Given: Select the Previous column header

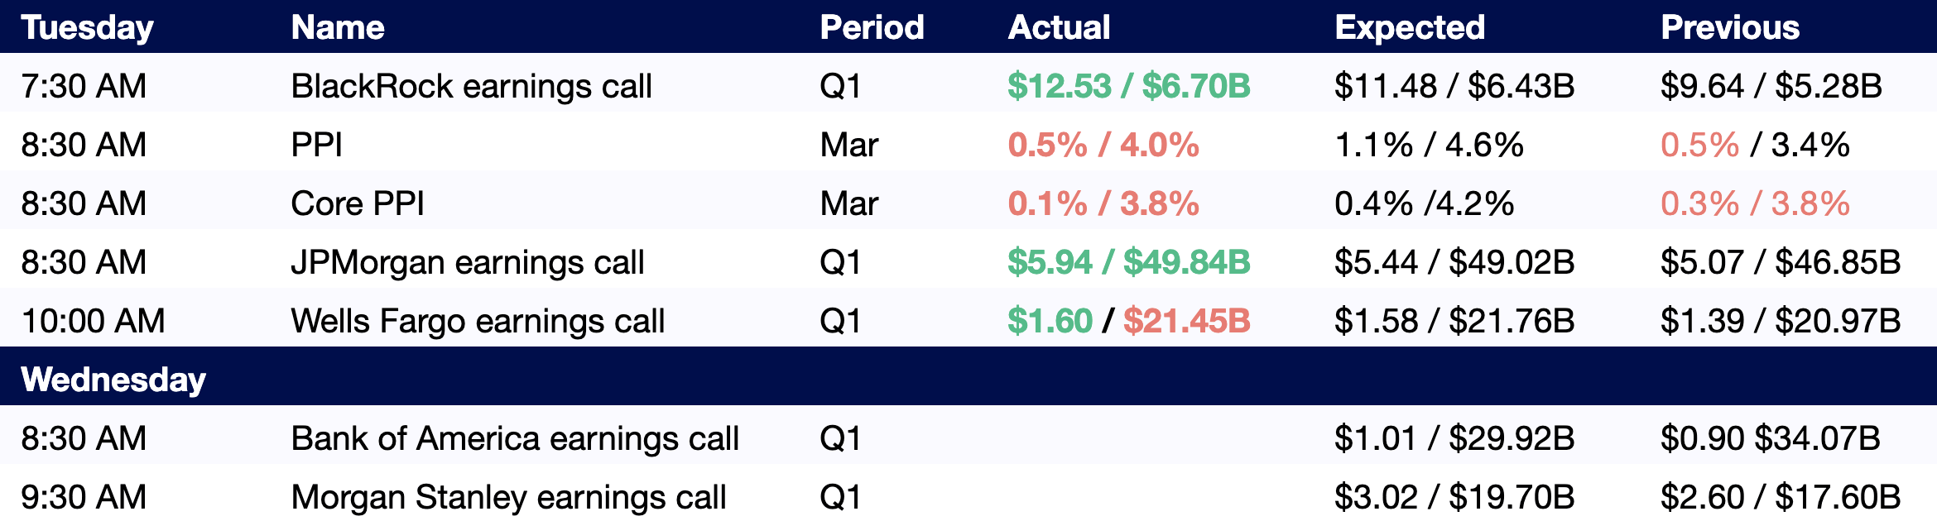Looking at the screenshot, I should [1730, 27].
